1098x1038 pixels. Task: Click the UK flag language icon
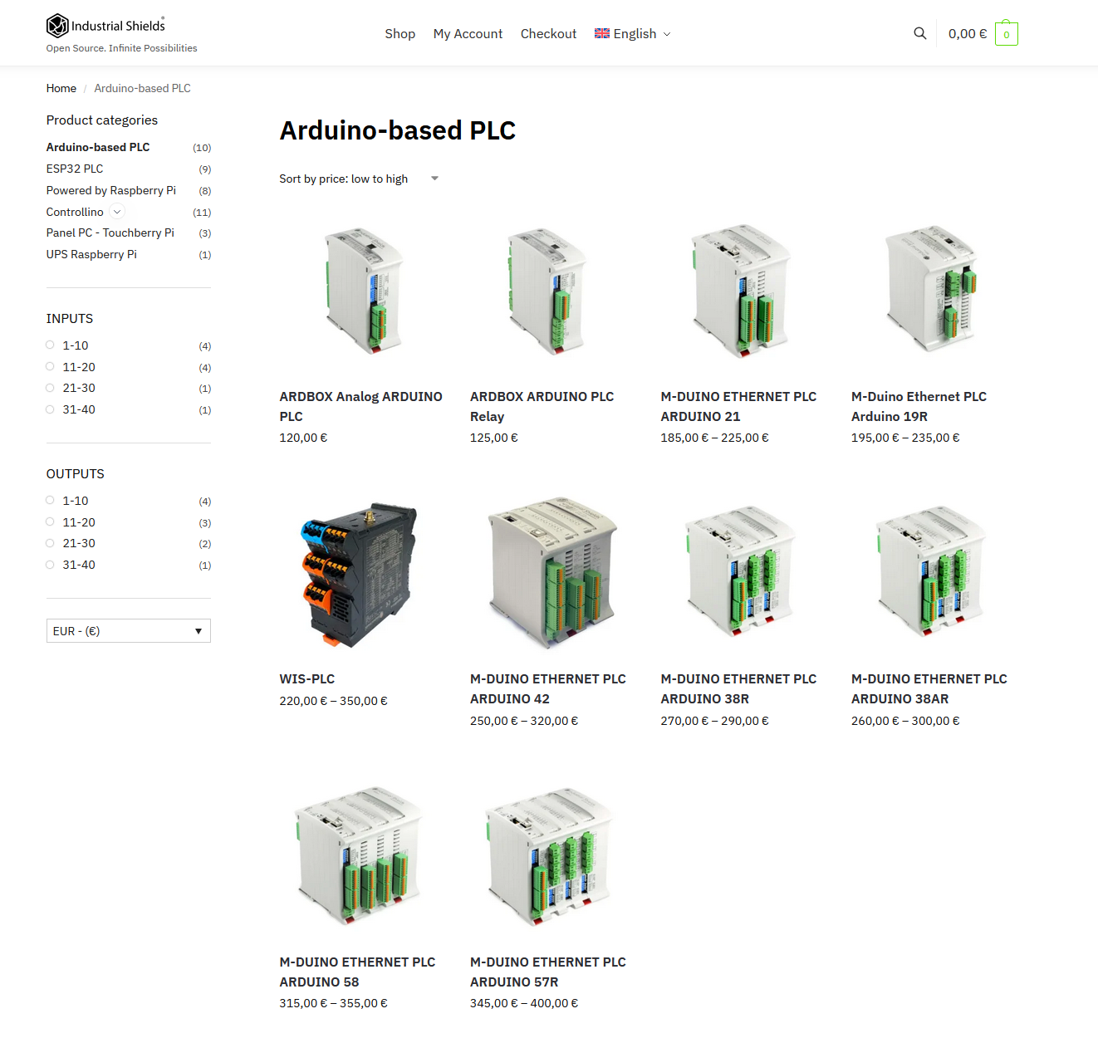point(602,33)
